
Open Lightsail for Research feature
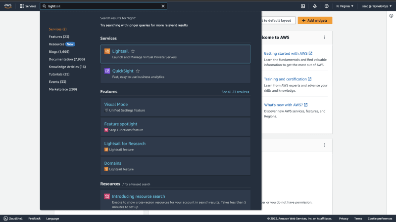coord(175,147)
